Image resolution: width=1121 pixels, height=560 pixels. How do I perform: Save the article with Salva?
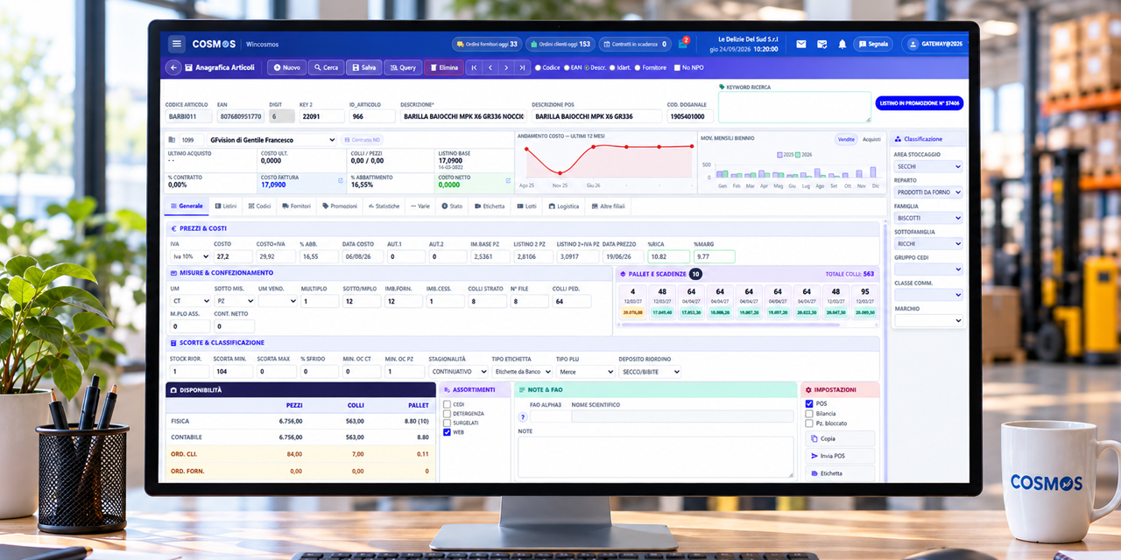(364, 67)
